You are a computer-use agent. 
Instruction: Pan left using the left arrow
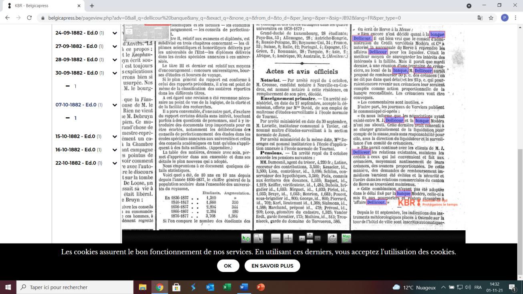[302, 239]
